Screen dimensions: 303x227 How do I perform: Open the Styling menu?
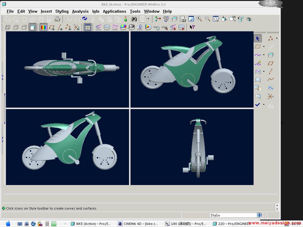point(62,12)
